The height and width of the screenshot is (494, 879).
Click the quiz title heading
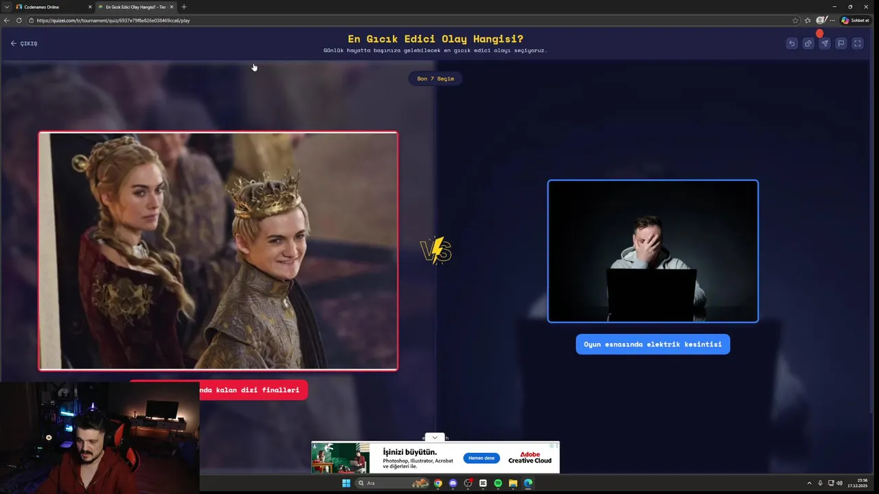click(x=435, y=39)
